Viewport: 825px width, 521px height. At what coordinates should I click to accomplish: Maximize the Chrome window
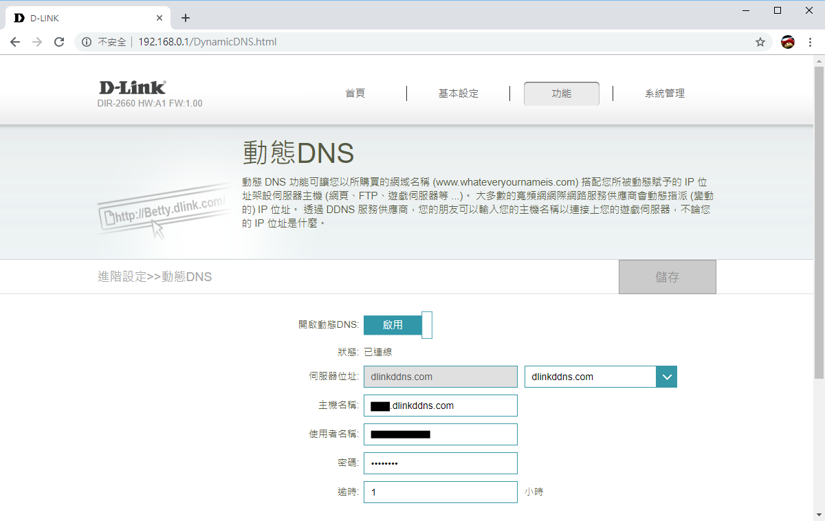pos(778,10)
